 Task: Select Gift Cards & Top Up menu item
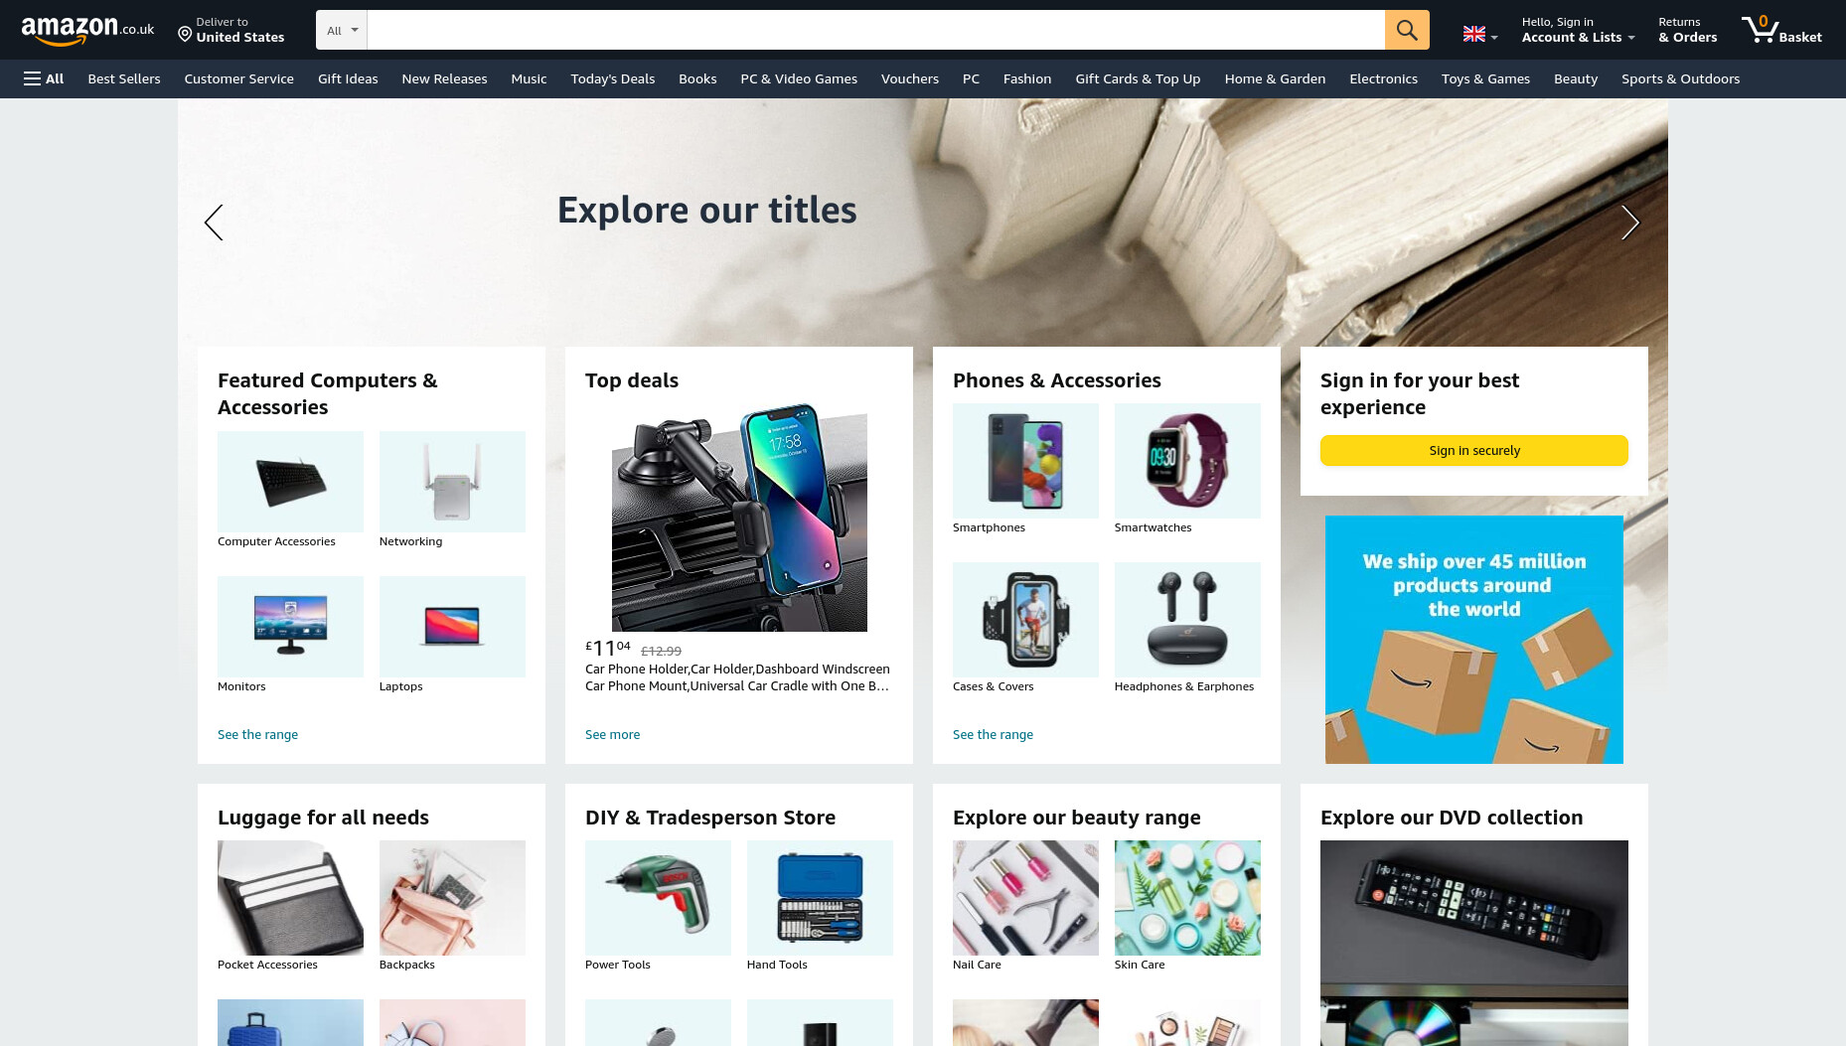(x=1138, y=78)
